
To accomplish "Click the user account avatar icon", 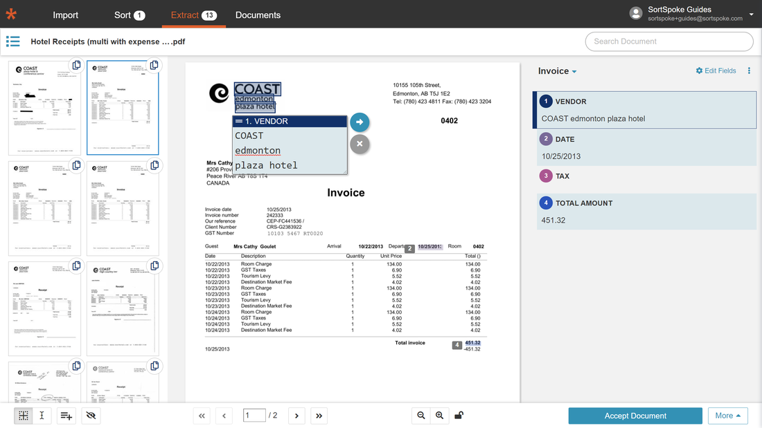I will coord(636,13).
